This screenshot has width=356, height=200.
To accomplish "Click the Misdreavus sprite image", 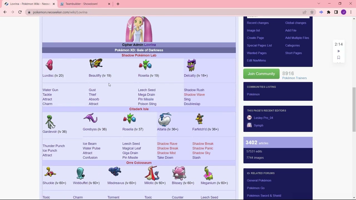I will click(x=115, y=171).
